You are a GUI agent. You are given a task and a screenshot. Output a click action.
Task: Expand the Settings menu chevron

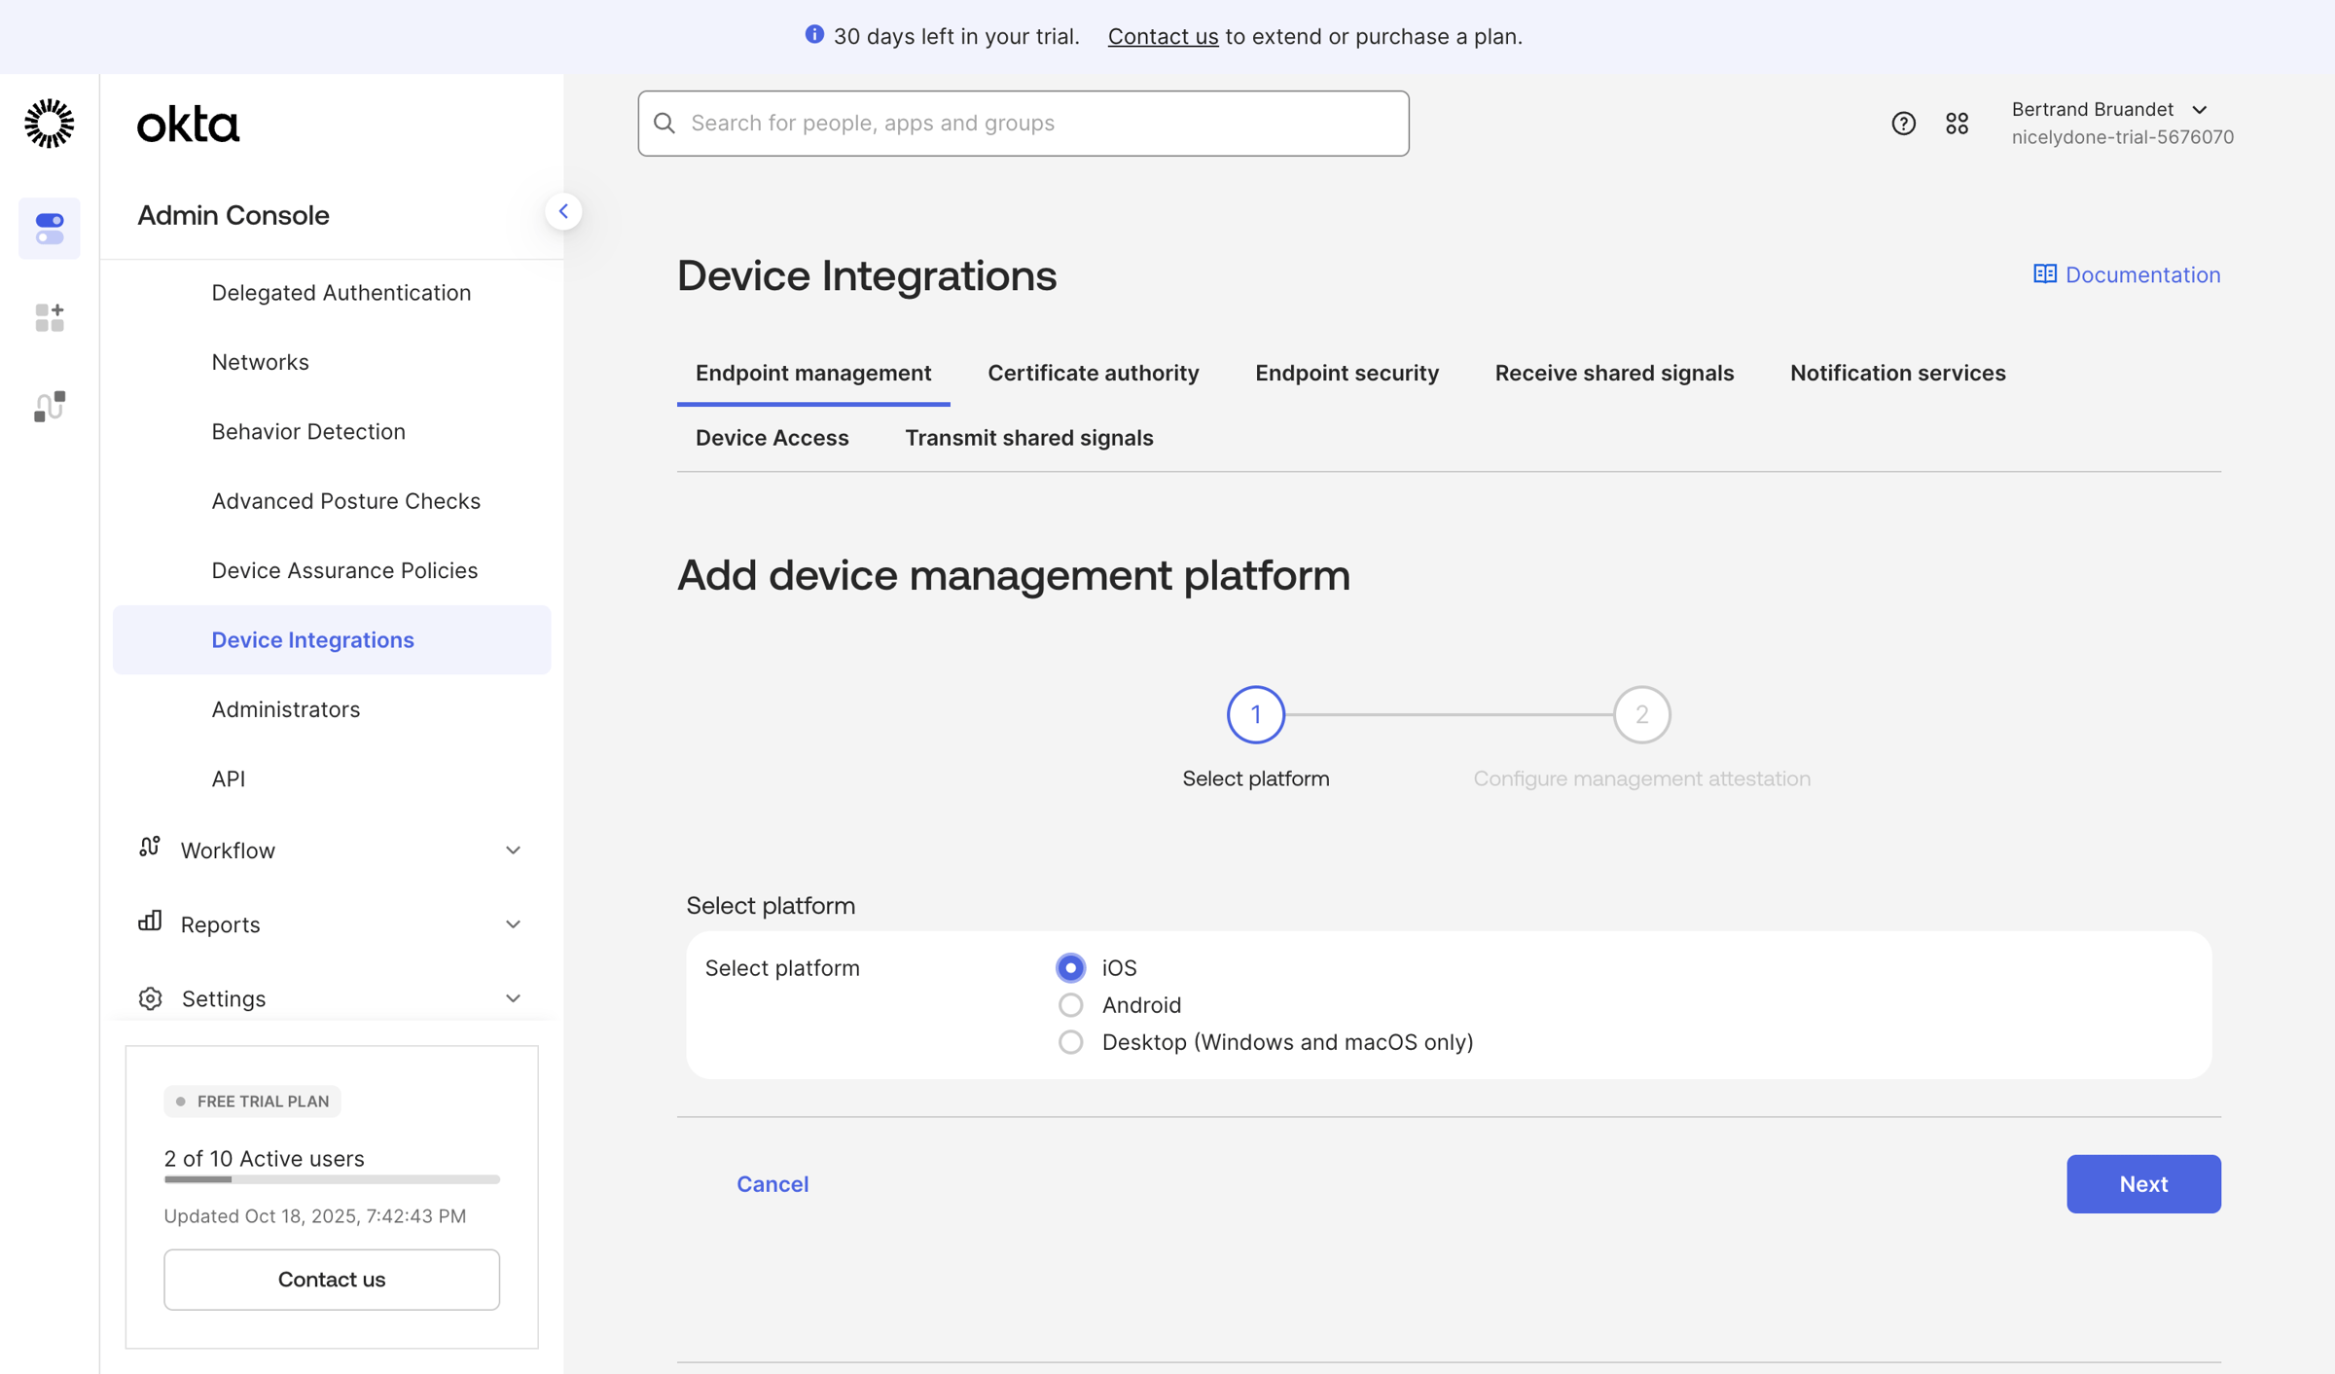coord(513,998)
